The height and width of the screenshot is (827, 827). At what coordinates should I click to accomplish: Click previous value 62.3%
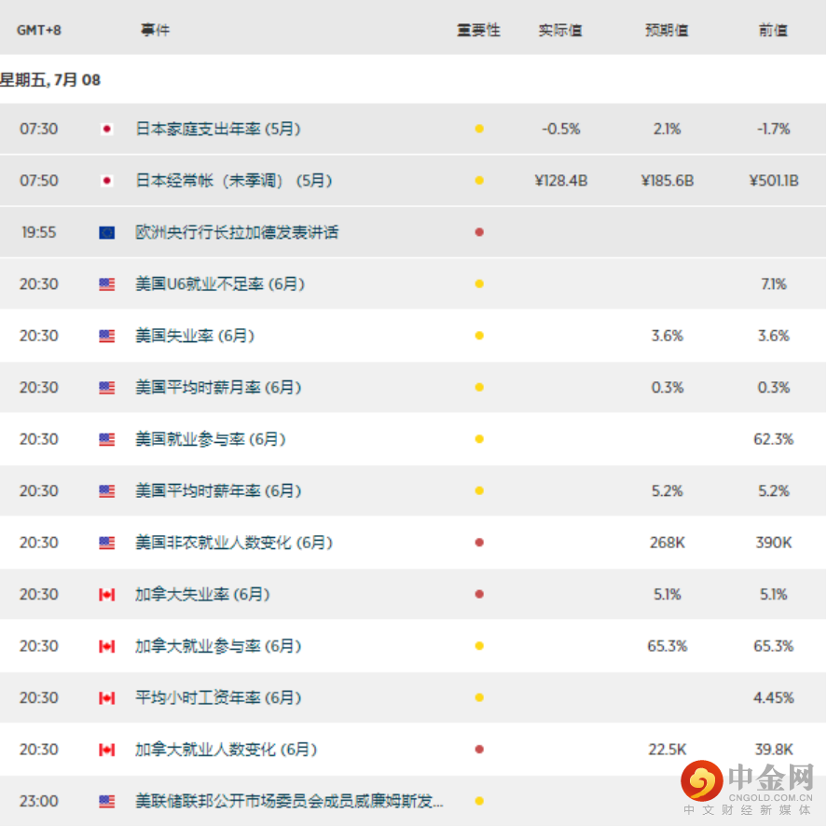[774, 439]
